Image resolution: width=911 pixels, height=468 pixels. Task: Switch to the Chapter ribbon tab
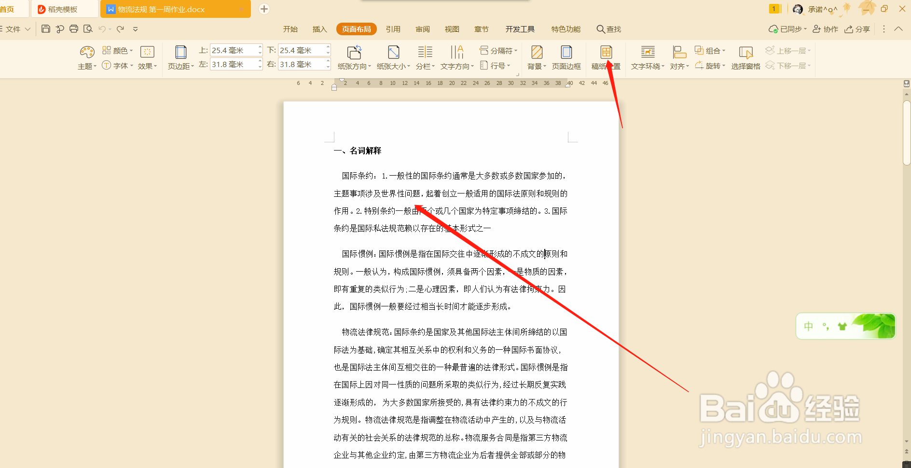click(x=482, y=29)
